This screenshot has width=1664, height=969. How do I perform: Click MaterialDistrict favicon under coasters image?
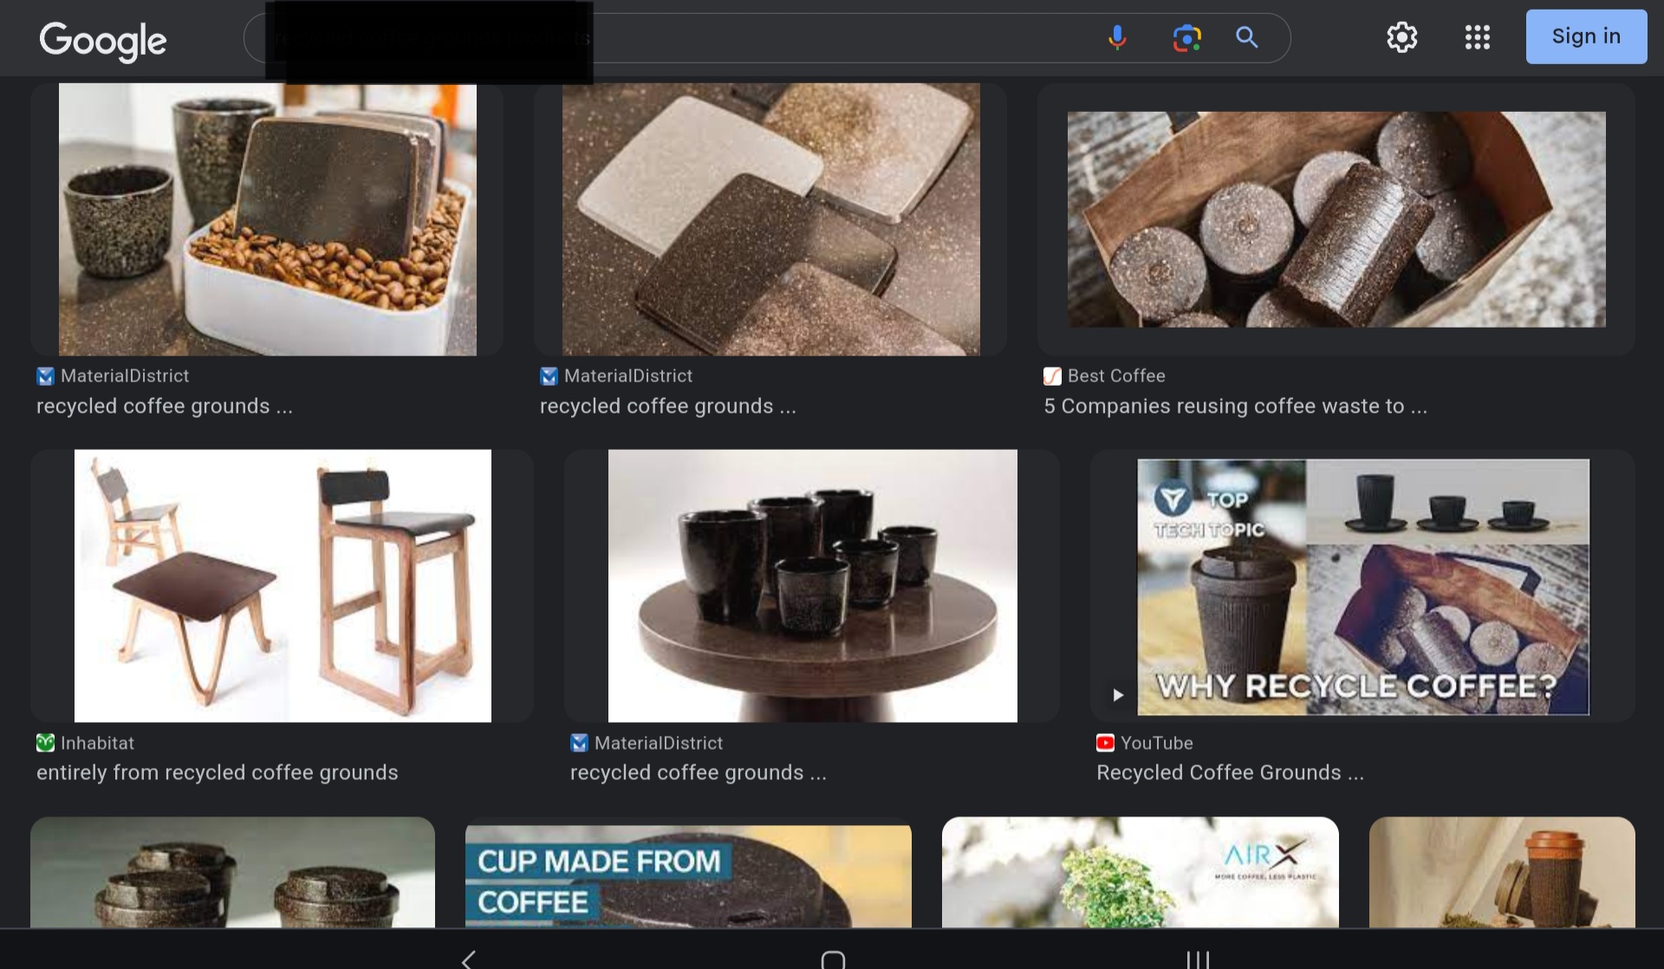549,376
